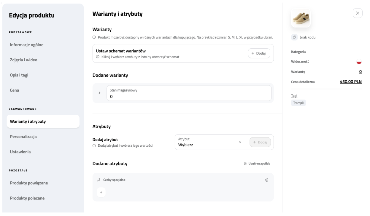The image size is (370, 216).
Task: Click Usuń wszystkie to remove attributes
Action: 257,164
